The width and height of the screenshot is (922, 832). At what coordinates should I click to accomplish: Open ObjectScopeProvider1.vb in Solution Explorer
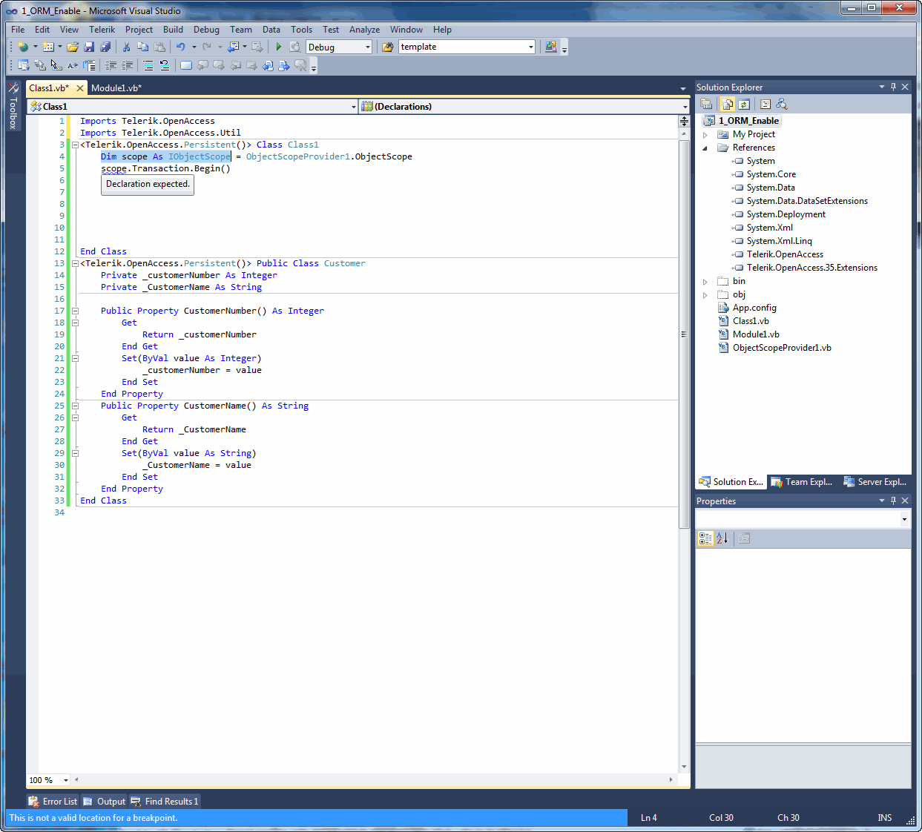(x=781, y=348)
